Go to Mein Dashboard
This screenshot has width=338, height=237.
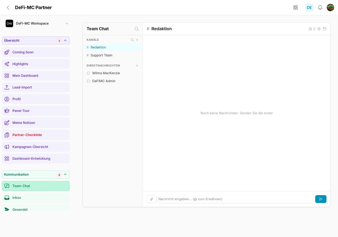click(x=36, y=76)
